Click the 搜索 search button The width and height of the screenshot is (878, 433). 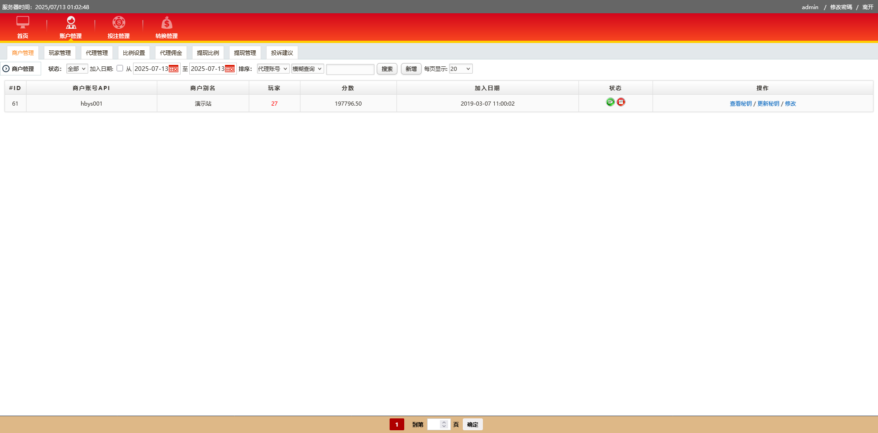click(x=387, y=69)
